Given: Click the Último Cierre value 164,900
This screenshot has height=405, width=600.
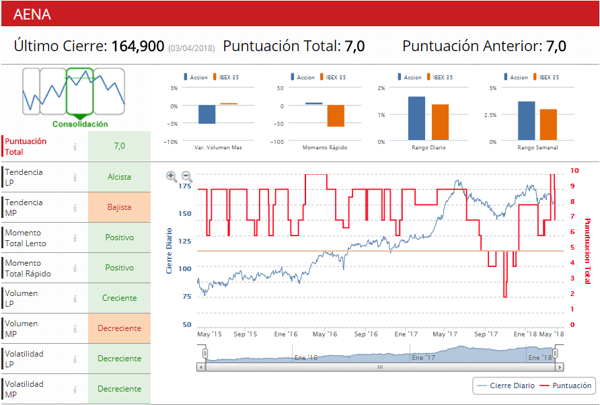Looking at the screenshot, I should click(138, 46).
